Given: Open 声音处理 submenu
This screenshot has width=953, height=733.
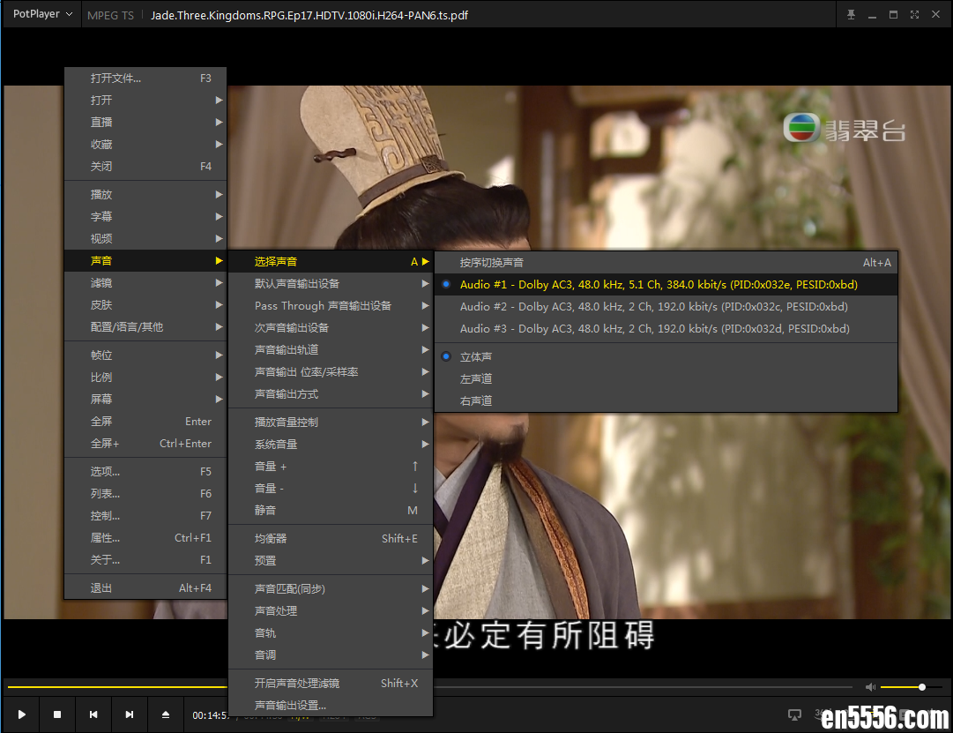Looking at the screenshot, I should 331,610.
